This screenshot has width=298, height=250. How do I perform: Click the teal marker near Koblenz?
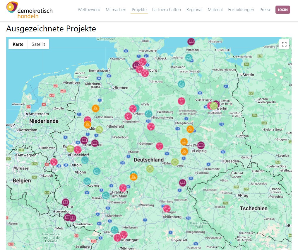tap(87, 181)
